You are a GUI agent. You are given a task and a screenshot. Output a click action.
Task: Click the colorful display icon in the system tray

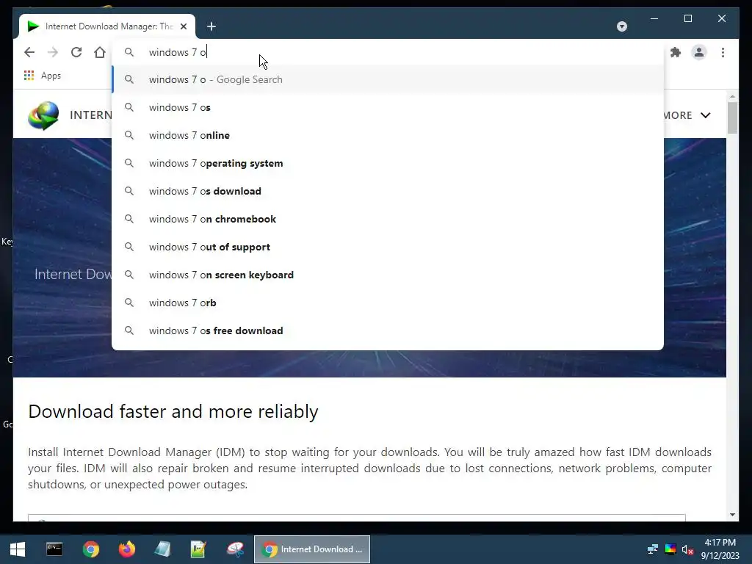pyautogui.click(x=670, y=549)
